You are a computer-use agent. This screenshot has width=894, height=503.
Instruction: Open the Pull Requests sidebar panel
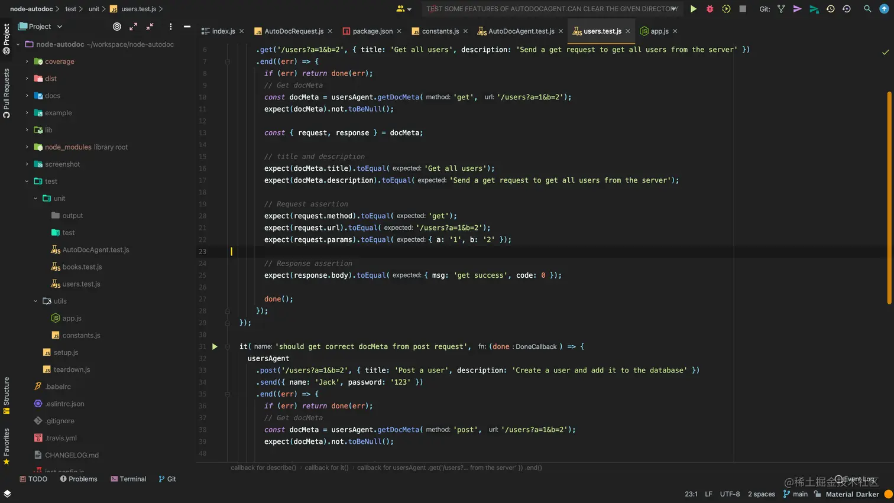pos(7,93)
